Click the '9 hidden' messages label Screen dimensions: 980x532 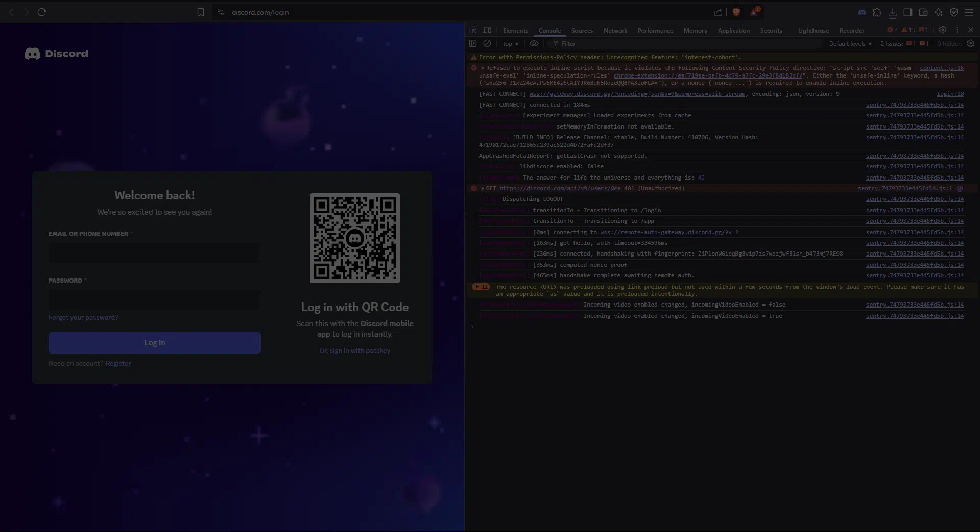(x=949, y=44)
